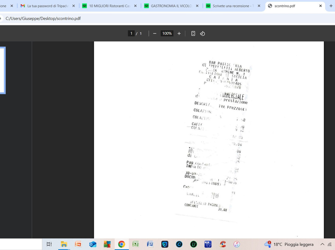The height and width of the screenshot is (250, 335).
Task: Open Task View on the taskbar
Action: 49,244
